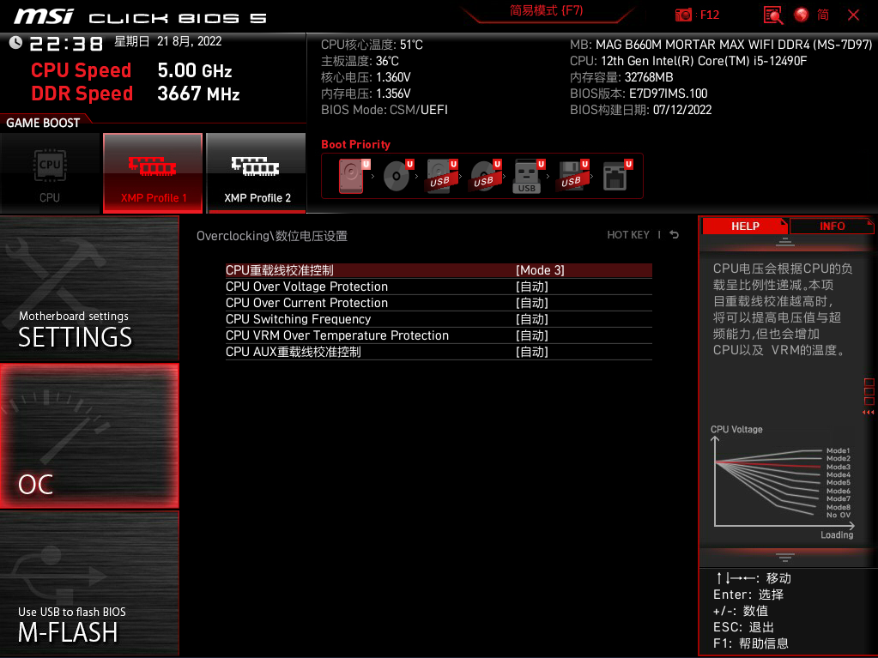Select the USB key boot icon

click(529, 176)
